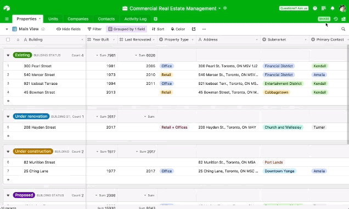349x209 pixels.
Task: Click the Color button
Action: (x=178, y=29)
